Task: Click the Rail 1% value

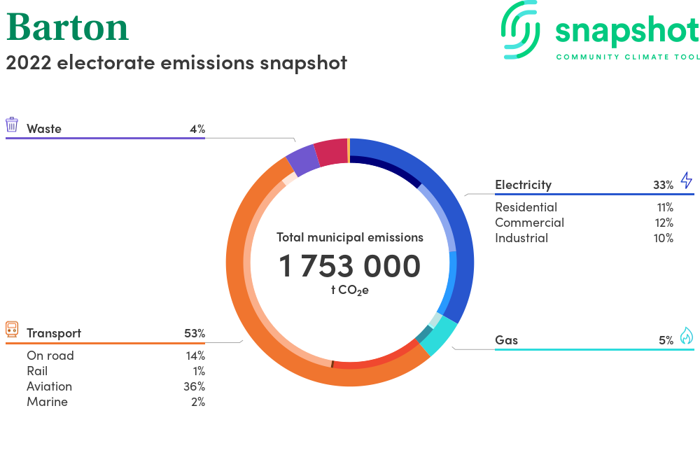Action: [199, 371]
